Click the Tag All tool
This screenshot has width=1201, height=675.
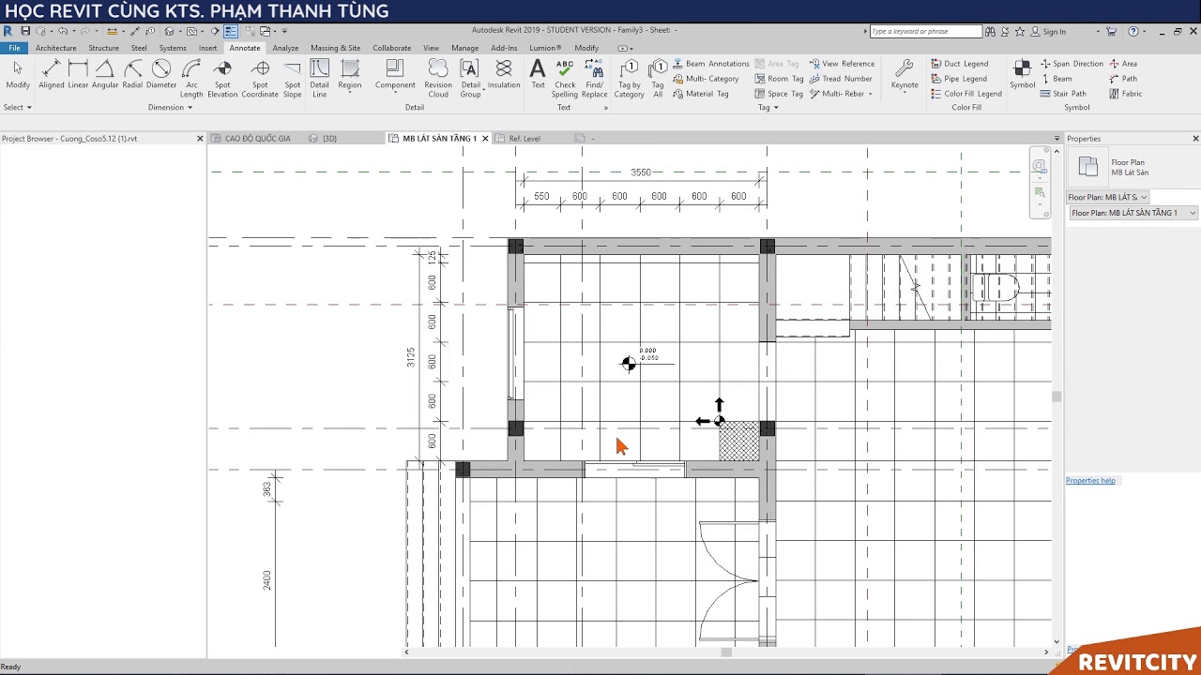(x=658, y=79)
